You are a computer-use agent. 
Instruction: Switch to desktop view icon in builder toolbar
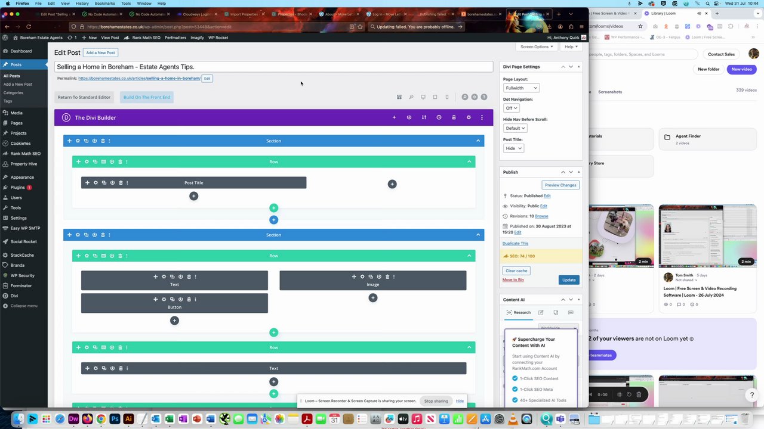point(423,97)
